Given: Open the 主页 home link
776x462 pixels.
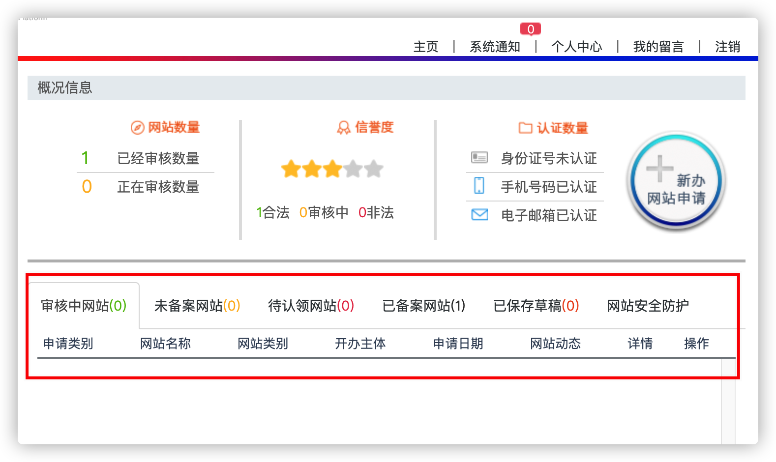Looking at the screenshot, I should [426, 47].
